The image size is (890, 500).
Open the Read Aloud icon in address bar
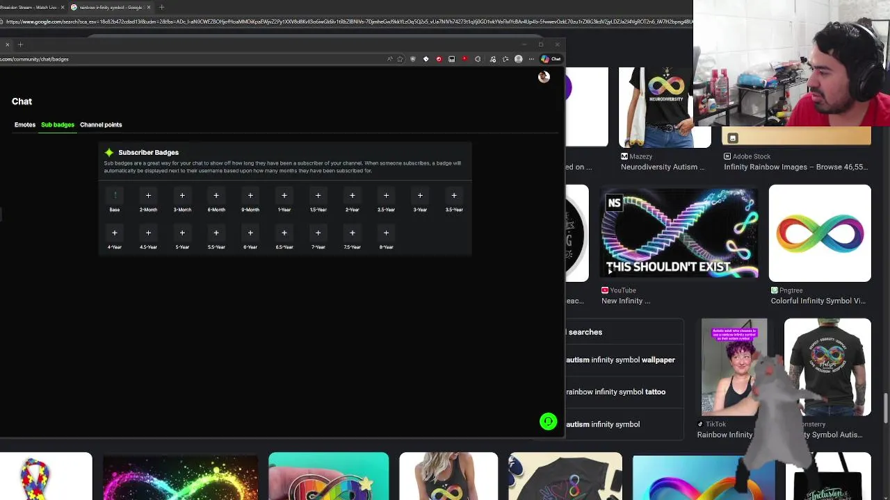pos(390,59)
